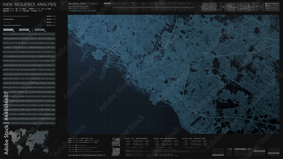Image resolution: width=283 pixels, height=159 pixels.
Task: Click the 90165 value beside the bottom progress bar
Action: pos(49,25)
